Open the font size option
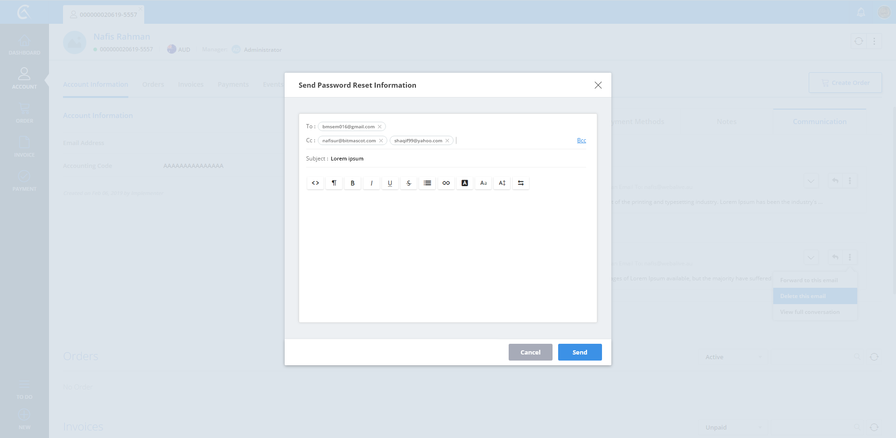 tap(502, 183)
